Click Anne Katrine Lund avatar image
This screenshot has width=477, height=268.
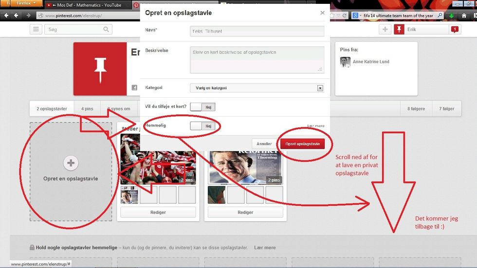click(345, 62)
